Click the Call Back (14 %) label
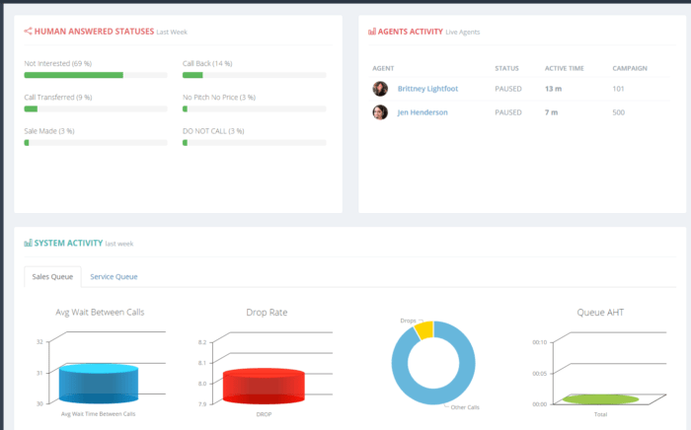The width and height of the screenshot is (691, 430). click(207, 63)
